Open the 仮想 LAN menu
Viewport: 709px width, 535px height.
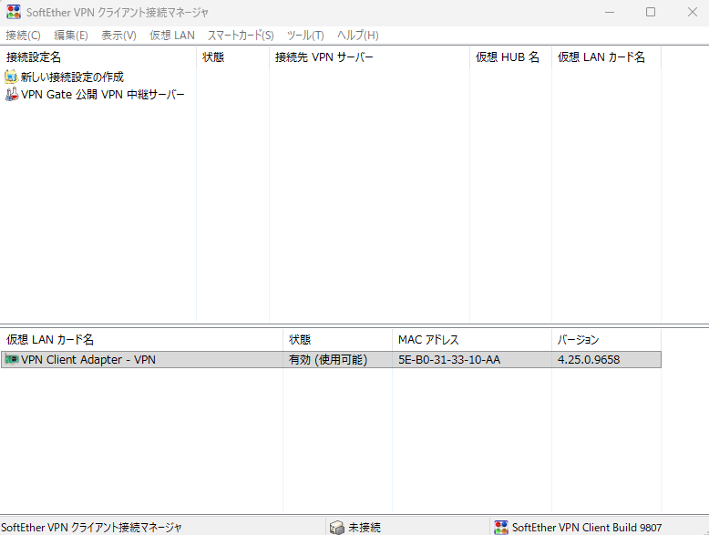(172, 36)
